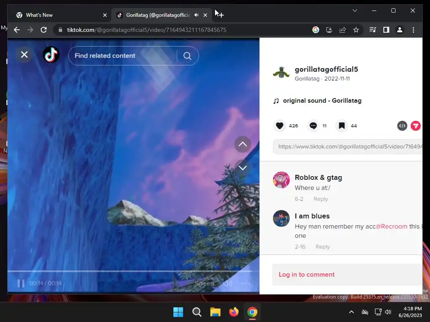Open the TikTok logo home link

click(x=51, y=55)
